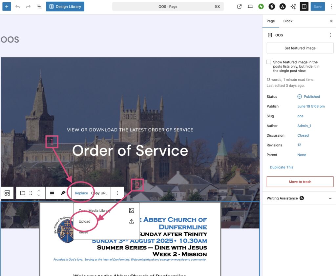This screenshot has height=276, width=336.
Task: Expand the Writing Assistance panel
Action: [x=330, y=198]
